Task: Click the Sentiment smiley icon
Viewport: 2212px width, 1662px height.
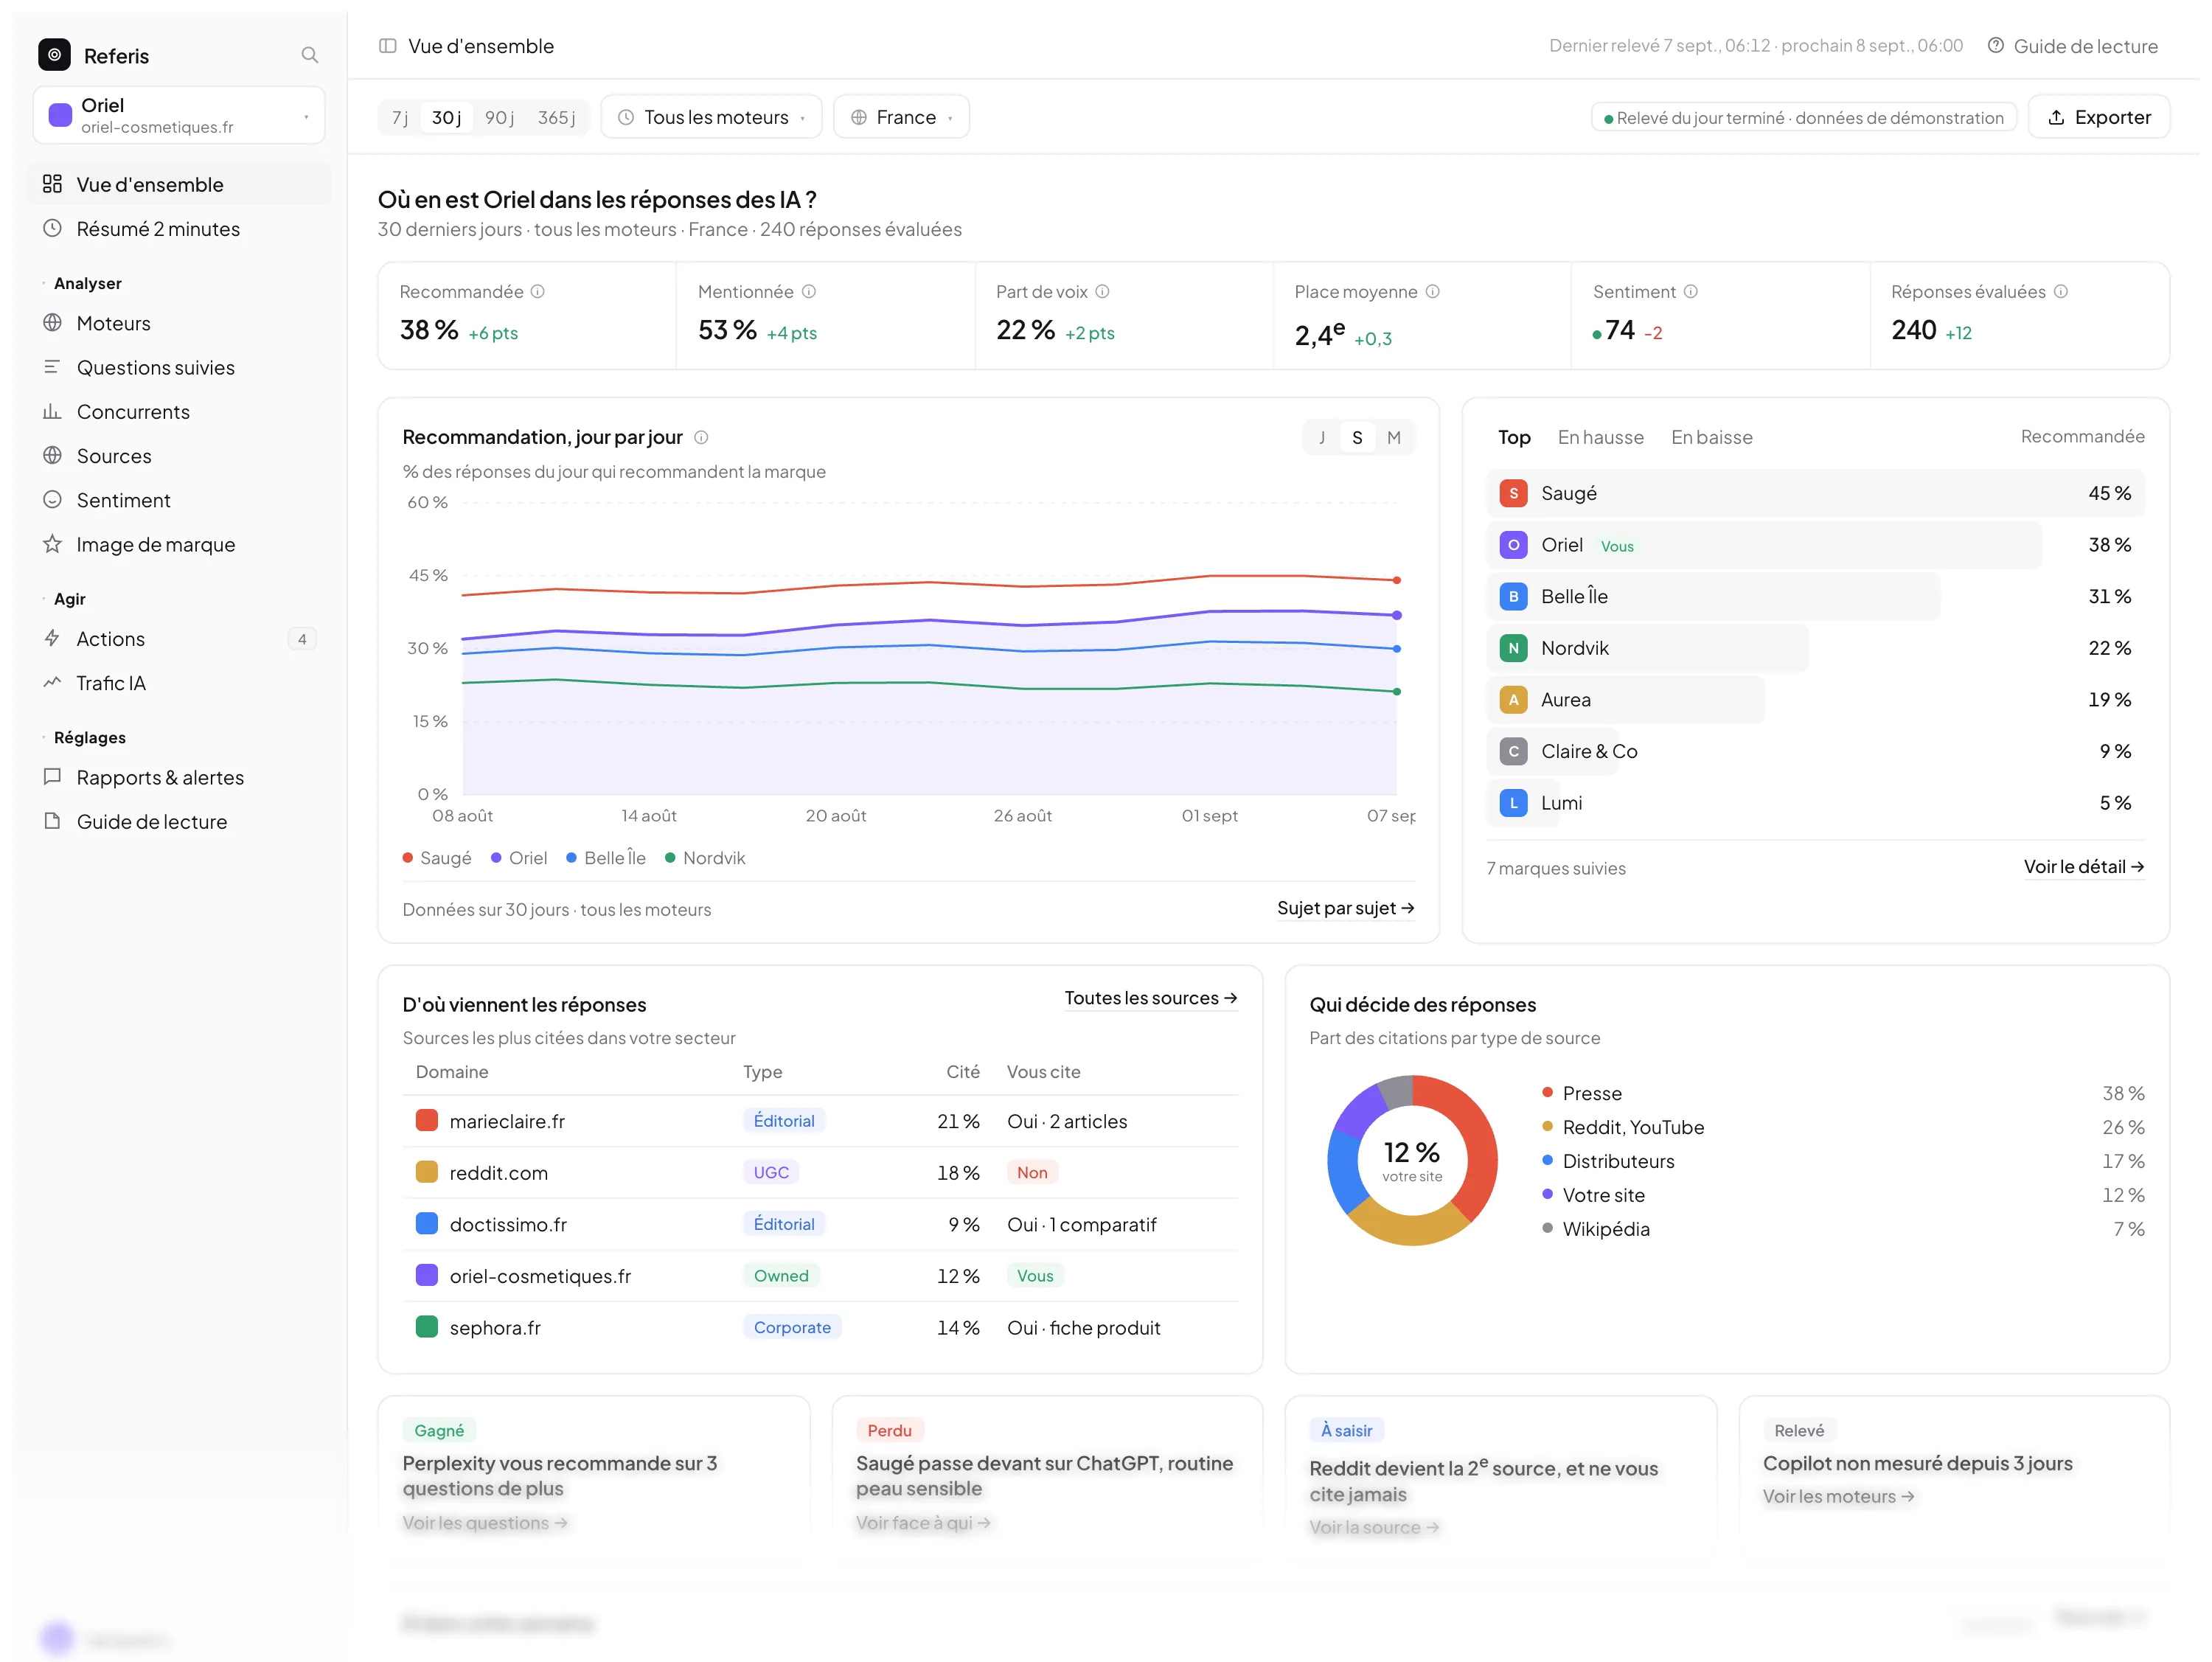Action: coord(52,499)
